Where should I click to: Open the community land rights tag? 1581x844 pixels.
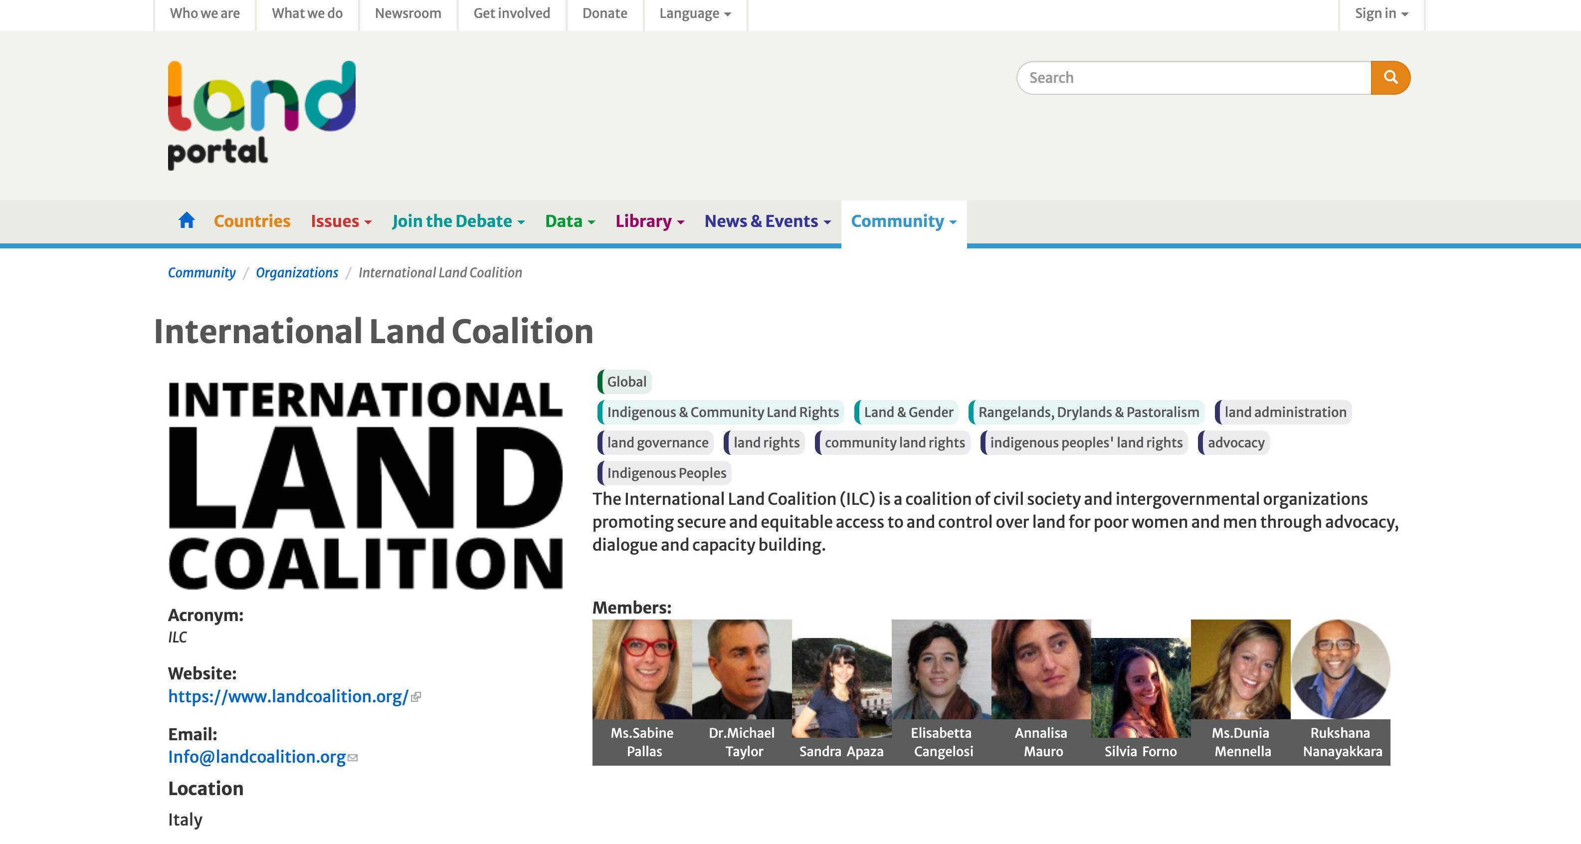[x=892, y=442]
